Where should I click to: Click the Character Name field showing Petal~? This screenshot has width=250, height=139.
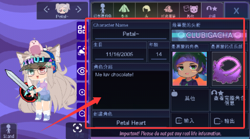(131, 34)
